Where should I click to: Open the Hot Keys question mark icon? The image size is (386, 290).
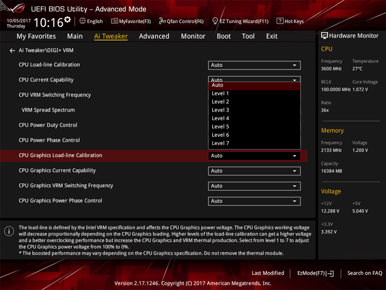pyautogui.click(x=280, y=21)
